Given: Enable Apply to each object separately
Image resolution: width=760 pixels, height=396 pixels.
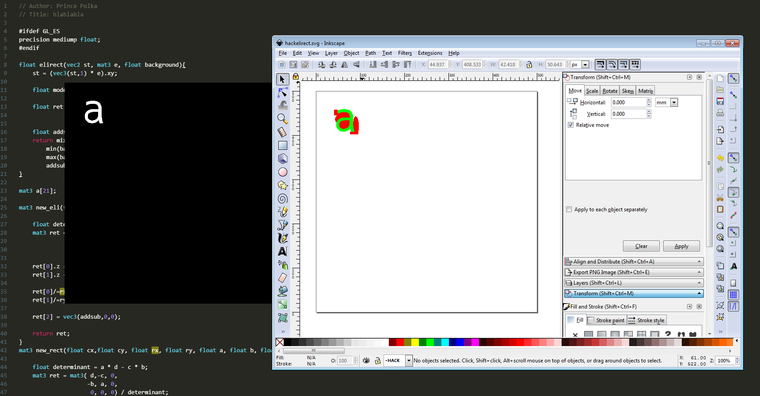Looking at the screenshot, I should tap(569, 209).
